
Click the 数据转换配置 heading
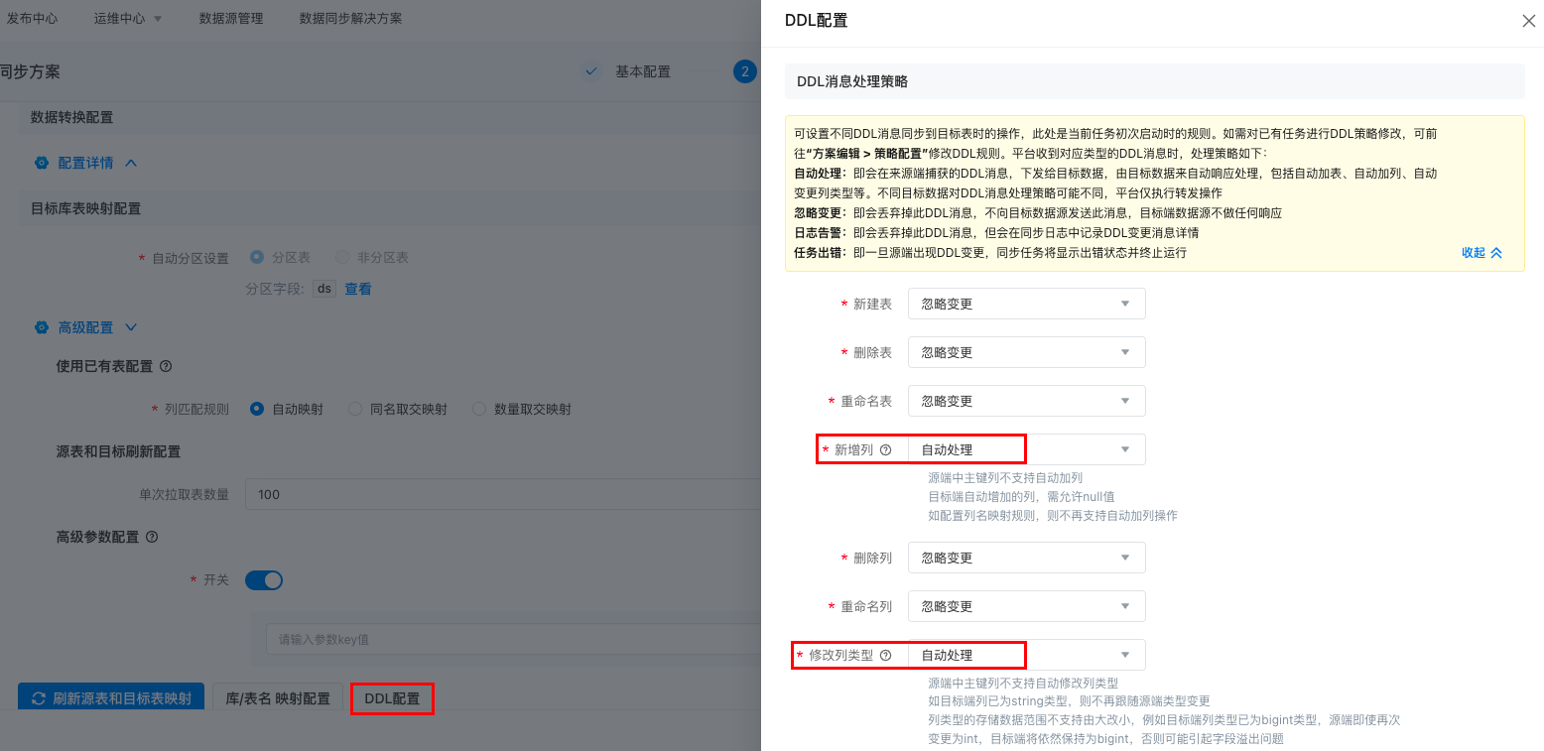[x=72, y=117]
